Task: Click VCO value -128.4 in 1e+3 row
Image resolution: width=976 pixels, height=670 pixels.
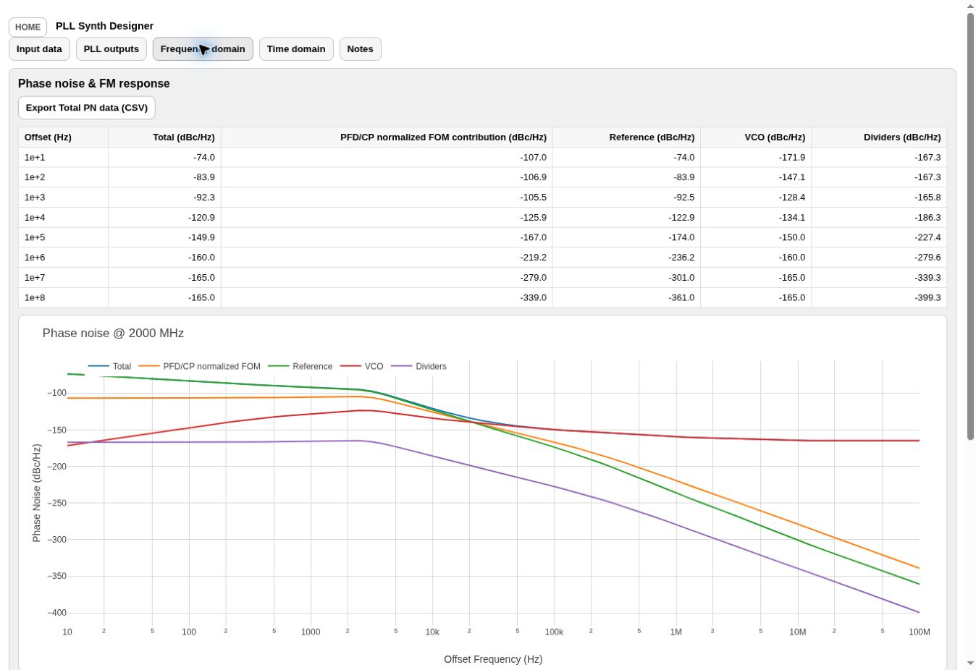Action: 756,198
